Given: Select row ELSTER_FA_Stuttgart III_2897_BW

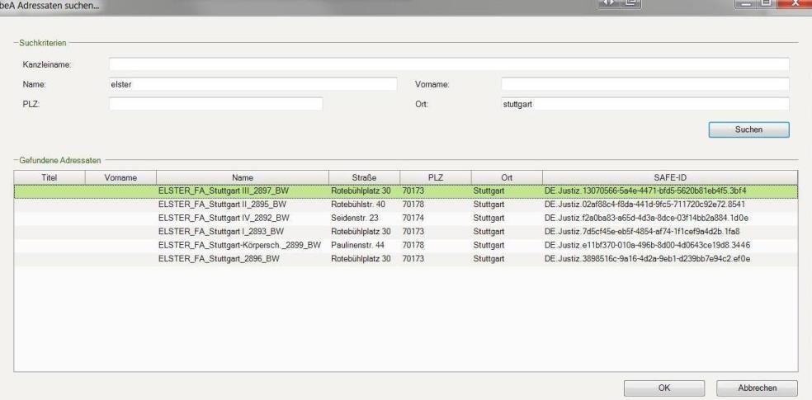Looking at the screenshot, I should point(406,191).
